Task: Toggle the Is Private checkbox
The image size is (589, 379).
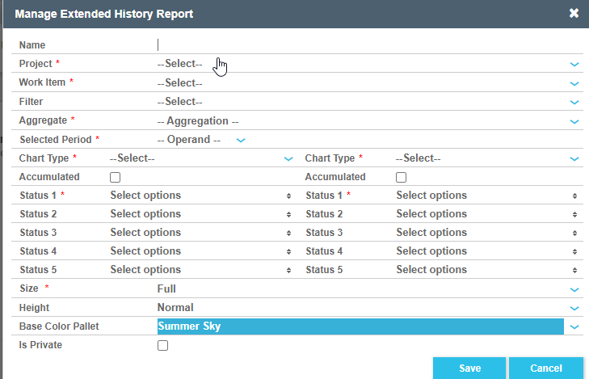Action: pyautogui.click(x=163, y=345)
